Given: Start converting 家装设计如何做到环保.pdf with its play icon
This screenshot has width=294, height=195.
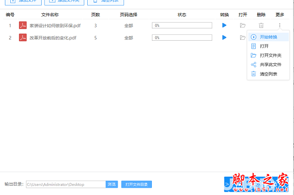Looking at the screenshot, I should pyautogui.click(x=224, y=25).
